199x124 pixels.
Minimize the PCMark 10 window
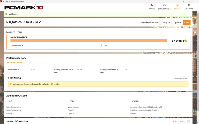[x=184, y=1]
